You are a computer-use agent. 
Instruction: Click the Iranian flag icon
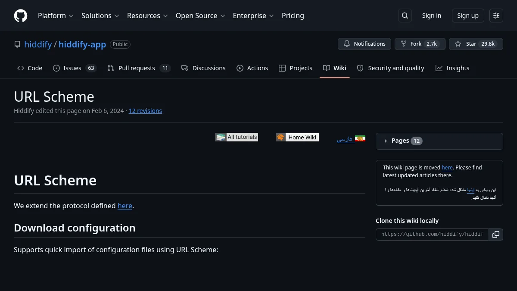tap(360, 138)
